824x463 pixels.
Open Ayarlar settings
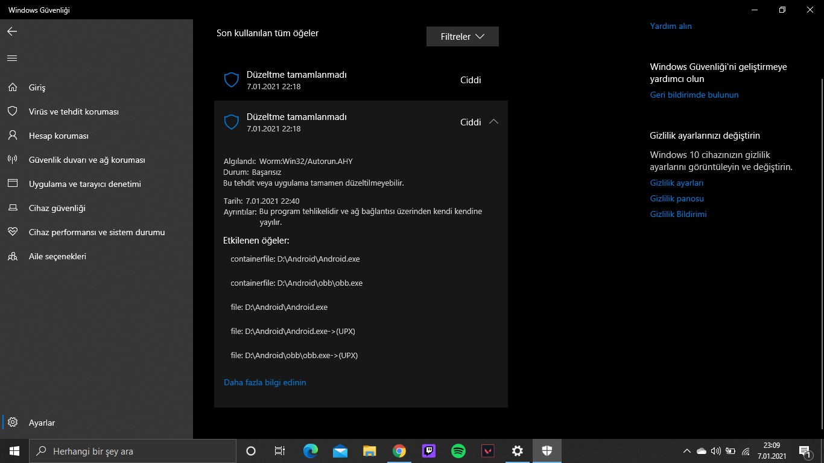[97, 423]
